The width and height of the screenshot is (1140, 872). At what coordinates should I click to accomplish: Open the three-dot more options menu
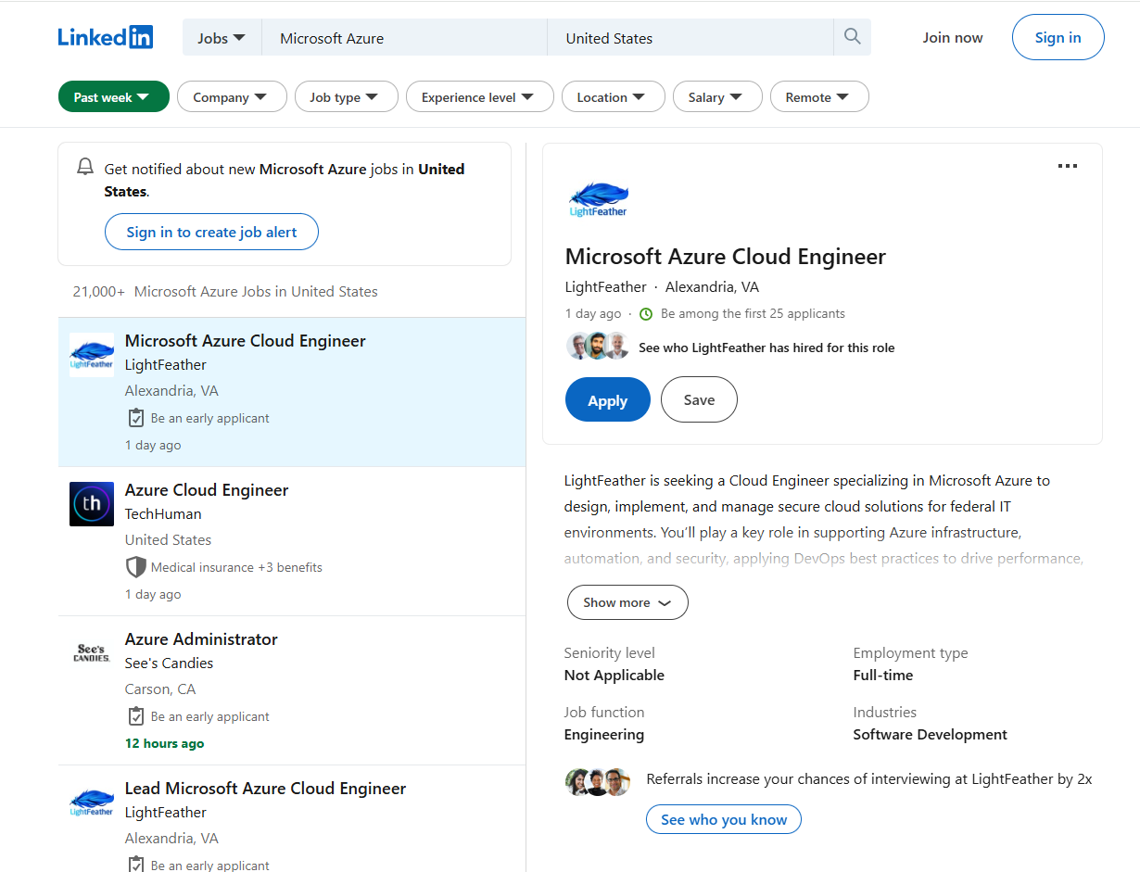pos(1068,166)
